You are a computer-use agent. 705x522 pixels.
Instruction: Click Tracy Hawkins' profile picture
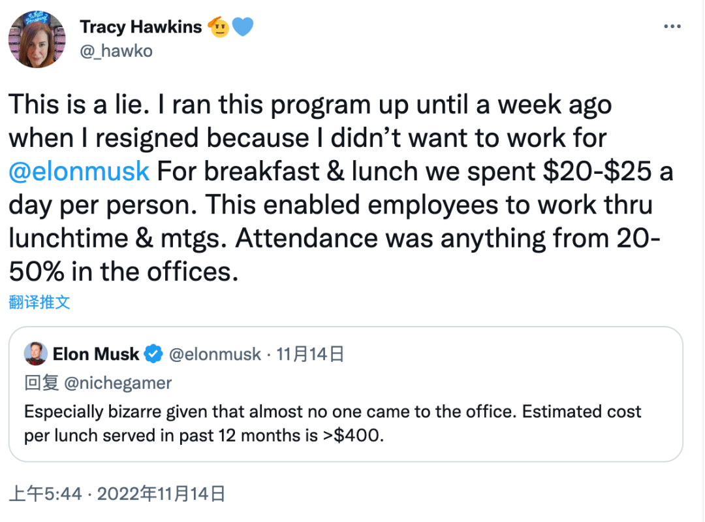[x=37, y=39]
